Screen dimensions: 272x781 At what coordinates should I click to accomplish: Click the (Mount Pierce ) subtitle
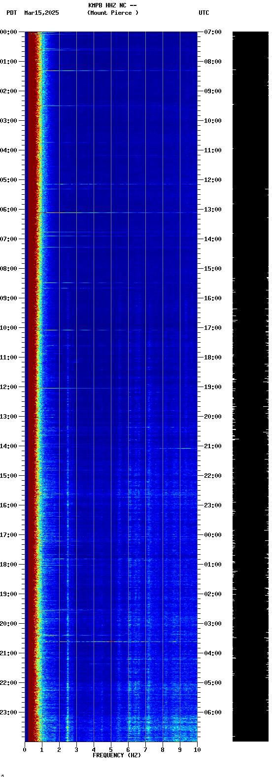pos(113,13)
